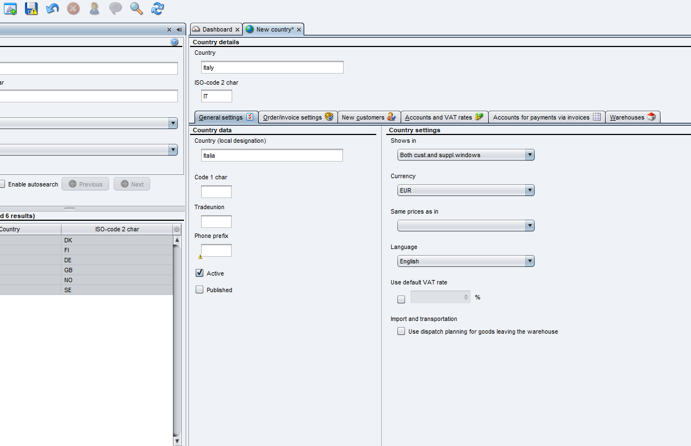
Task: Collapse the left search panel with arrow icon
Action: pos(179,30)
